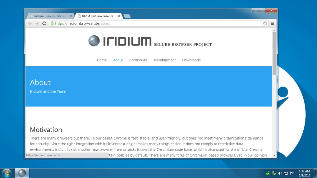Click the network tray icon
This screenshot has height=178, width=317.
pyautogui.click(x=286, y=173)
